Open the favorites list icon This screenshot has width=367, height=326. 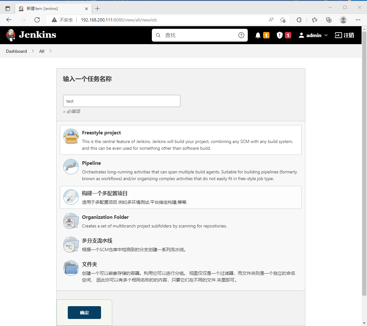[x=315, y=20]
